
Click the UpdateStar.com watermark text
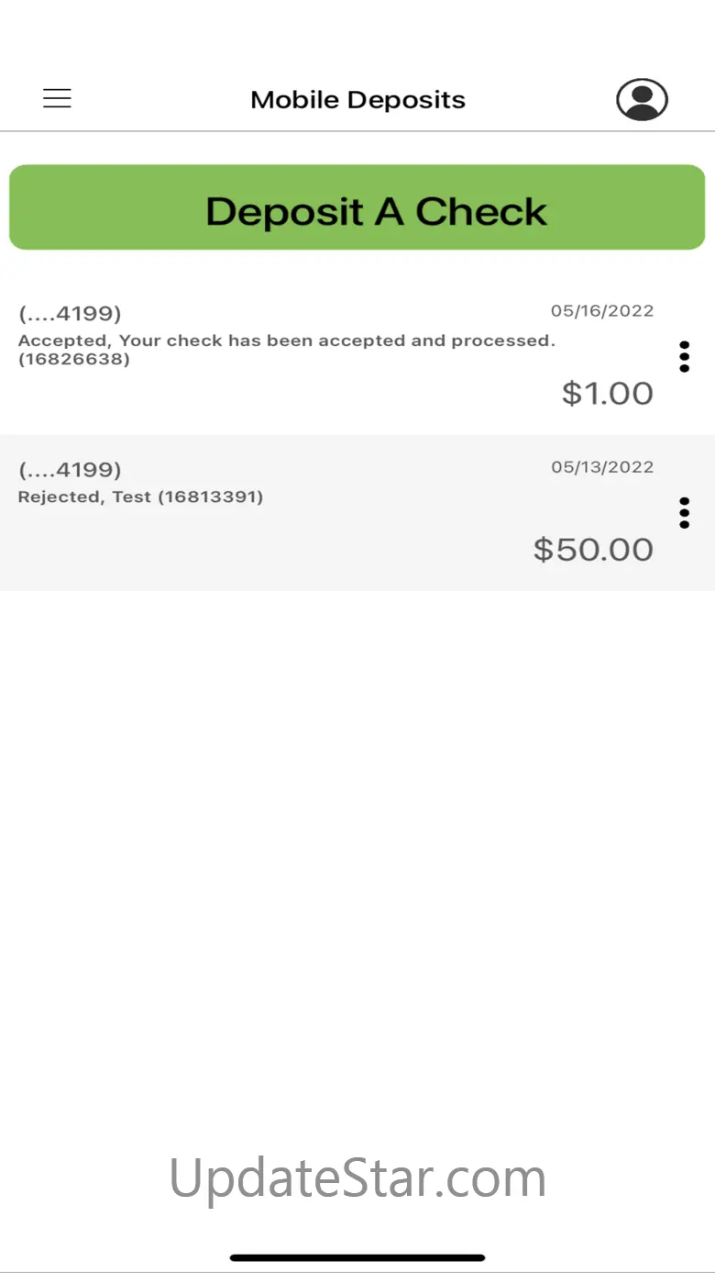tap(357, 1178)
